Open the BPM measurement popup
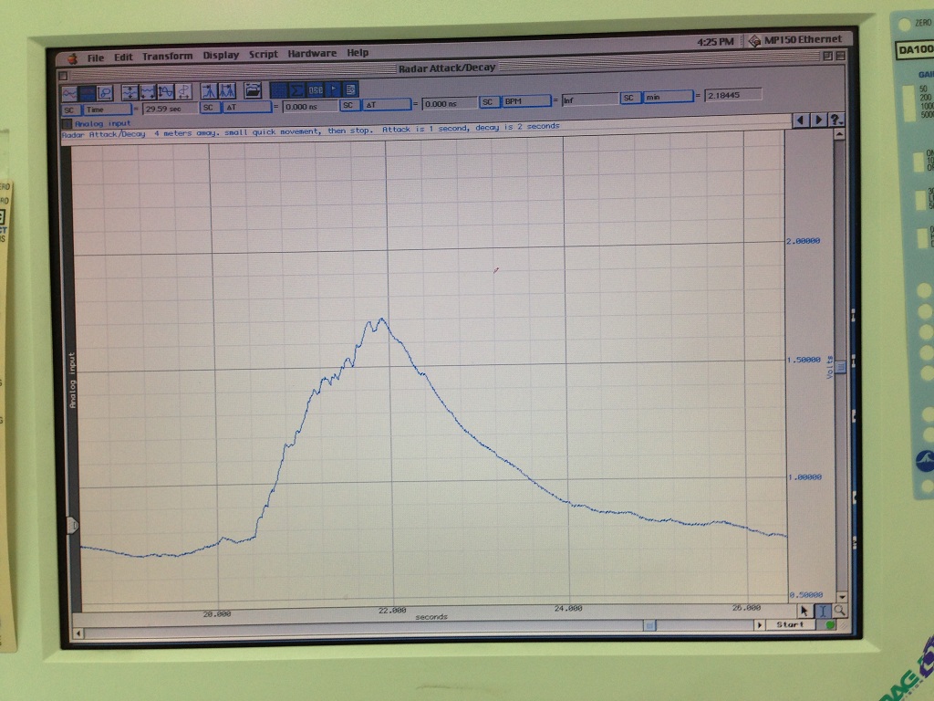Viewport: 934px width, 701px height. click(x=526, y=100)
